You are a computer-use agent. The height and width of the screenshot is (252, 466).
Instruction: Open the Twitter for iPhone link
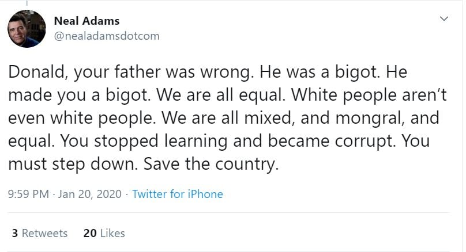177,194
